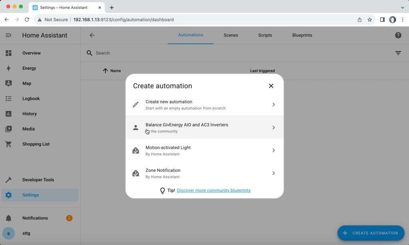Go back in browser history
Viewport: 409px width, 245px height.
click(x=6, y=20)
